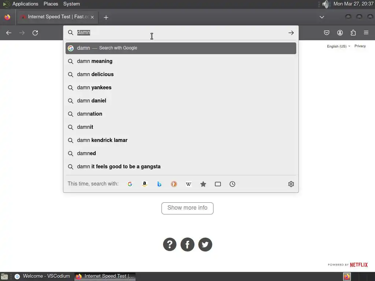Viewport: 375px width, 281px height.
Task: Choose suggestion 'damn daniel'
Action: (x=181, y=101)
